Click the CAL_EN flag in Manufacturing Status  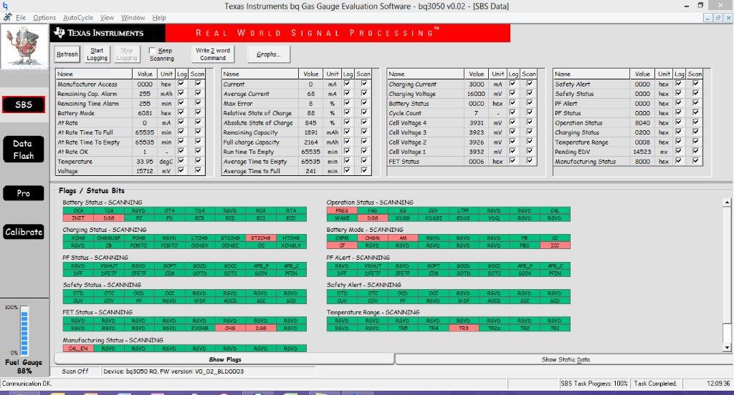(78, 348)
